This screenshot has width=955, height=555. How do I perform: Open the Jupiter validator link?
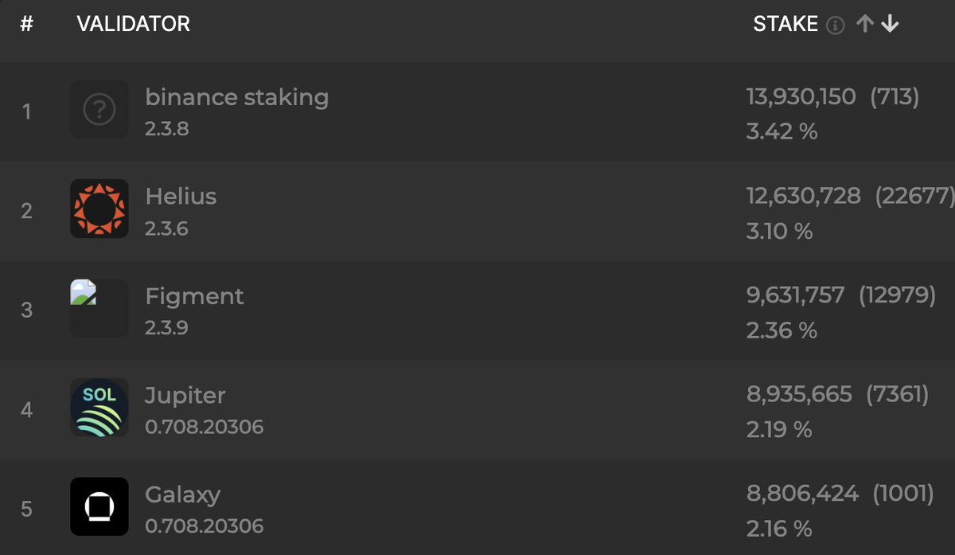point(185,396)
